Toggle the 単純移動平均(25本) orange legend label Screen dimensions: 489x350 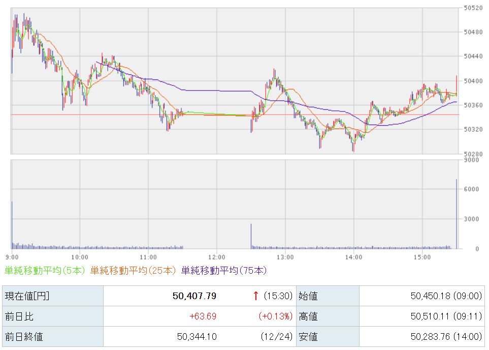(x=133, y=271)
